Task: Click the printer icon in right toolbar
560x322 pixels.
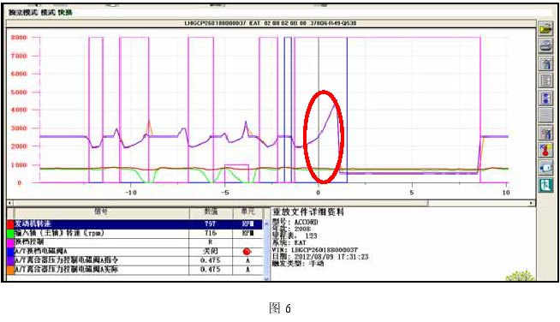Action: coord(545,45)
